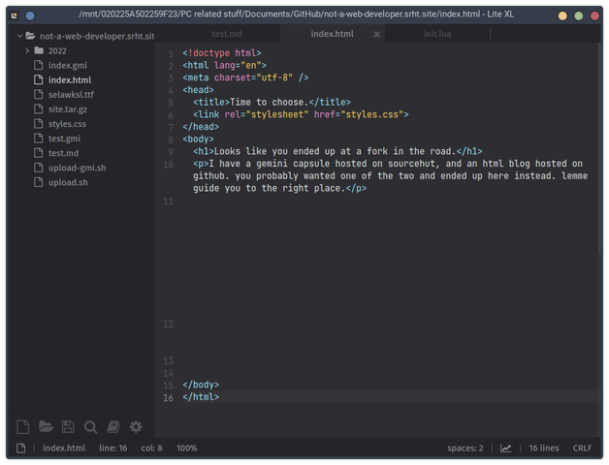Click the 2022 folder icon

coord(39,50)
